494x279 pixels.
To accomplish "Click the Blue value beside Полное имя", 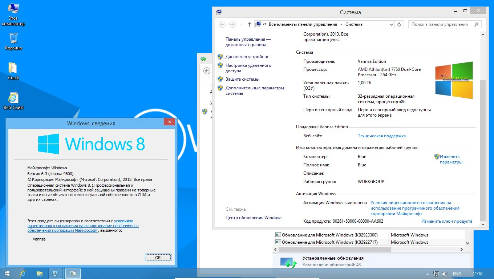I will point(362,165).
